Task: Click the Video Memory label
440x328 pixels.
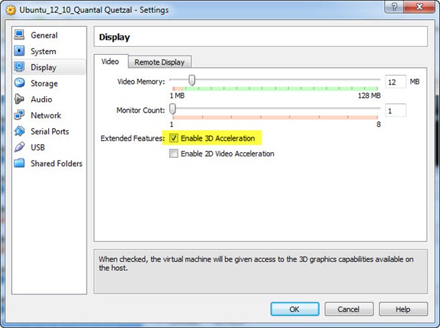Action: click(x=141, y=82)
